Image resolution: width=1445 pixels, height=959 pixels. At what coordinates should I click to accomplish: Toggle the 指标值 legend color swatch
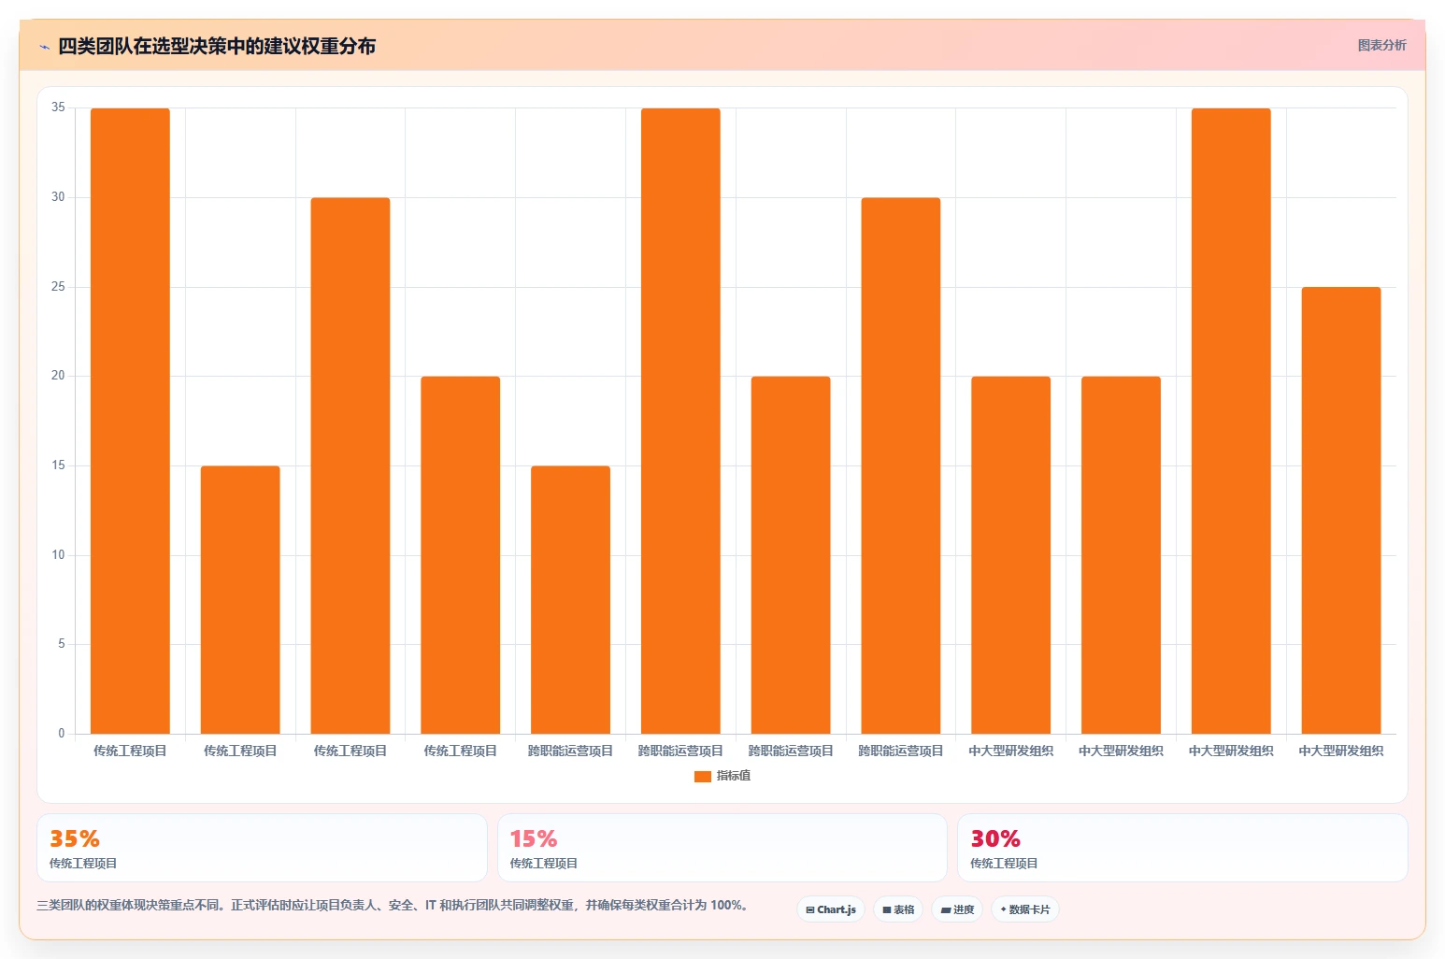702,777
